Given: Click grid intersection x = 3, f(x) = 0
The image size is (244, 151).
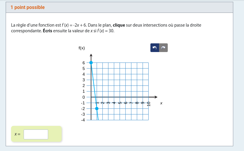Looking at the screenshot, I should click(108, 97).
